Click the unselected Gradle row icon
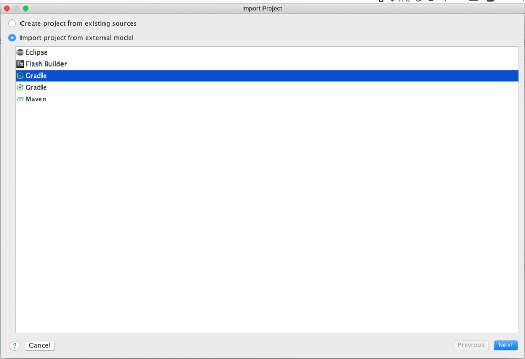 pyautogui.click(x=20, y=87)
